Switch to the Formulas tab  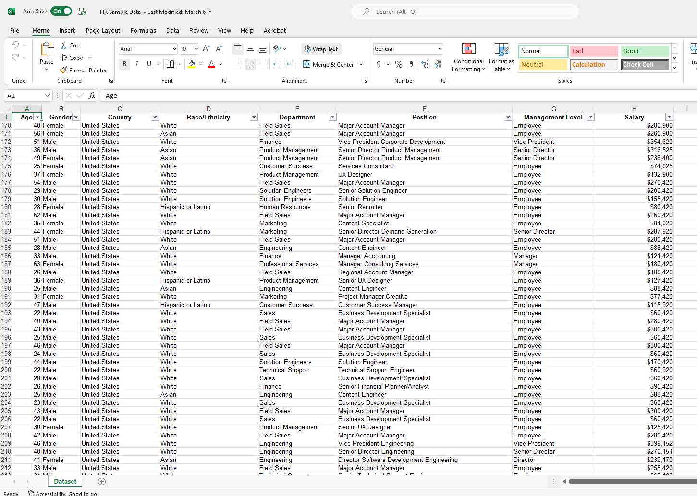click(143, 30)
